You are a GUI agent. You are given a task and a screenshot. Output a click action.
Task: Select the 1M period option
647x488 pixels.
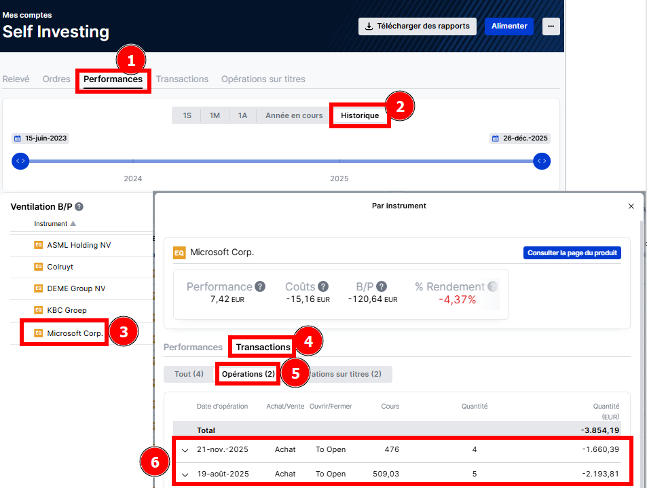[215, 115]
